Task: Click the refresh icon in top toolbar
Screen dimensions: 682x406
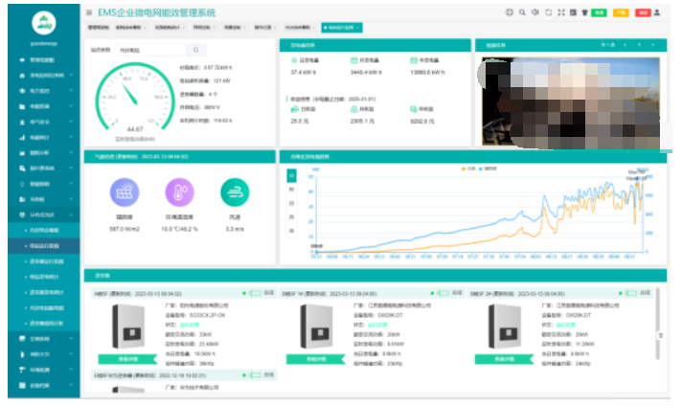Action: point(549,12)
